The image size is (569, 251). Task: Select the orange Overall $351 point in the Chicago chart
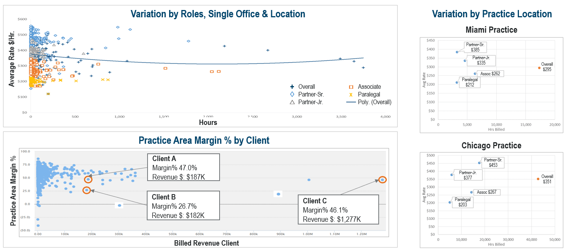(538, 179)
